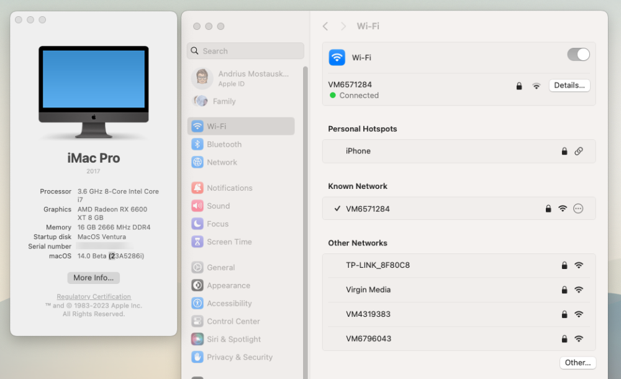Open more options for known network VM6571284
Viewport: 621px width, 379px height.
(x=578, y=209)
